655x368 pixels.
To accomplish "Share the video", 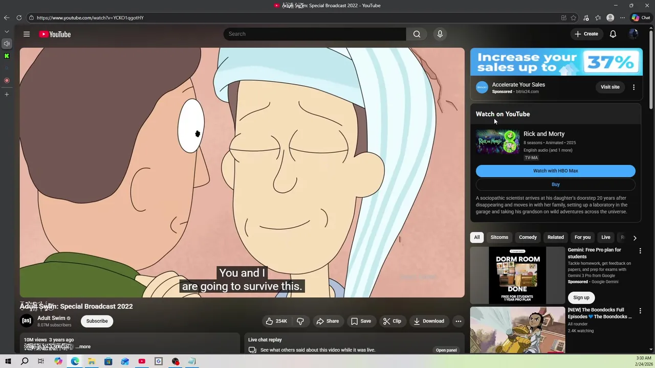I will [x=327, y=321].
